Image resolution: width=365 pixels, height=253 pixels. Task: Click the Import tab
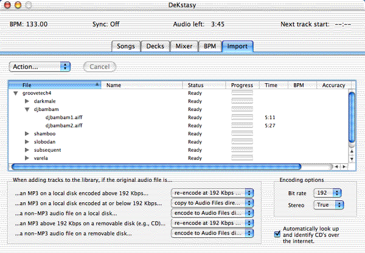(237, 46)
